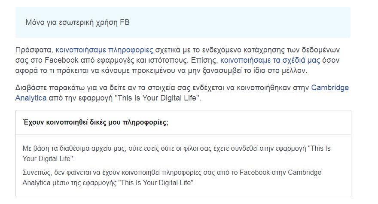Click the blue "Analytica" link word
The image size is (378, 204).
click(31, 98)
